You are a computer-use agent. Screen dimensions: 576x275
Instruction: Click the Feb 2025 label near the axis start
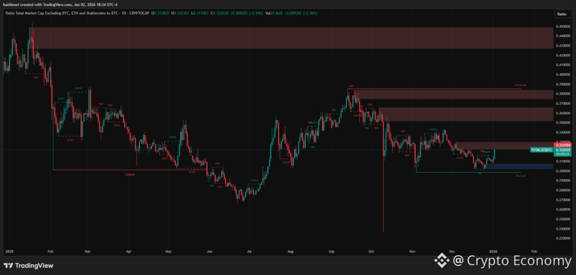(x=51, y=252)
